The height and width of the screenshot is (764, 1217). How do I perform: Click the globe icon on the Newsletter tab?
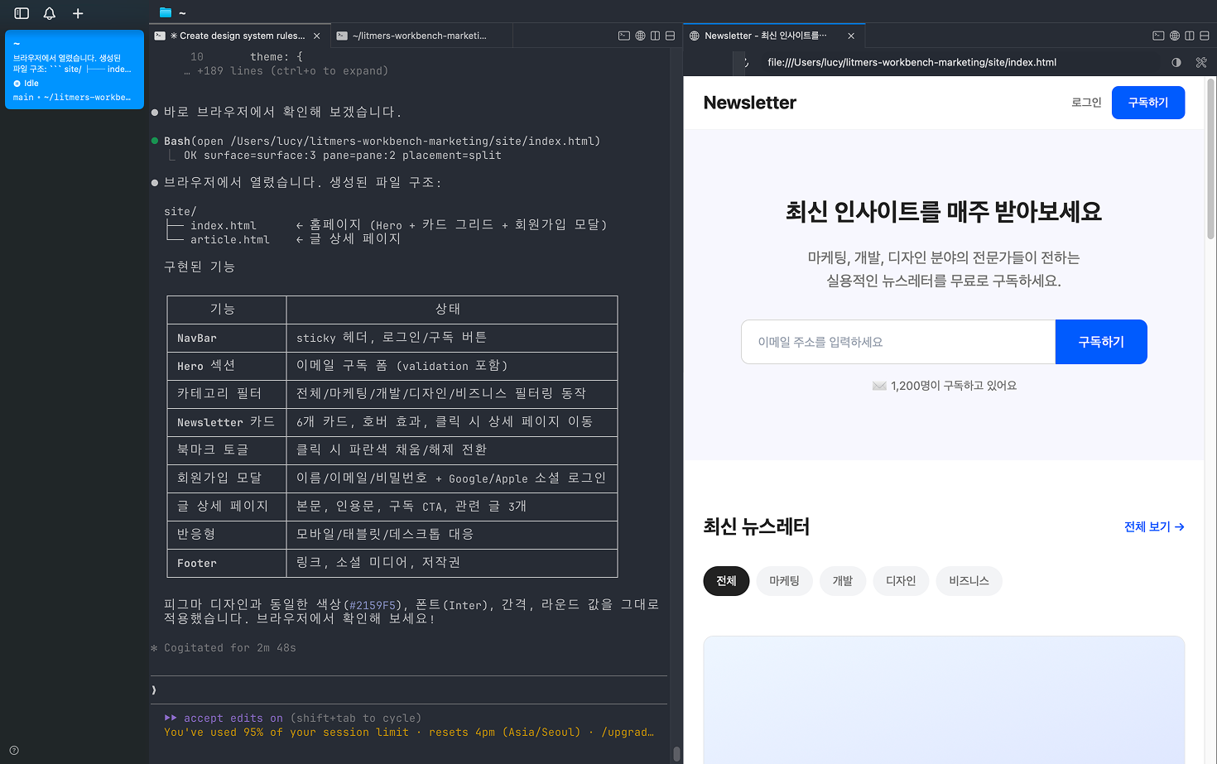click(x=695, y=36)
